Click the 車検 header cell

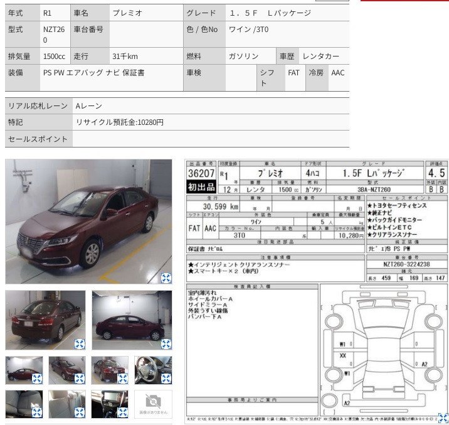click(204, 78)
